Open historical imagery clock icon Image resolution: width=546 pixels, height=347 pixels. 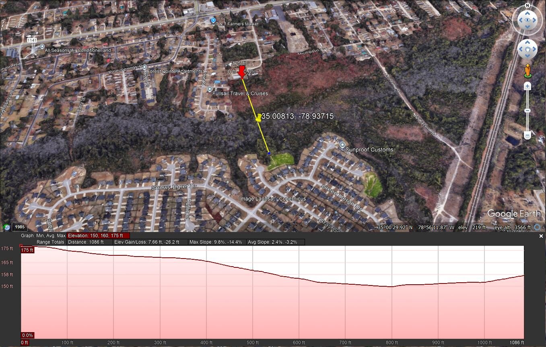6,227
